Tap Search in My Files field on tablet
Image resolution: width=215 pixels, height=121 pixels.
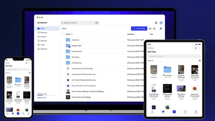174,56
